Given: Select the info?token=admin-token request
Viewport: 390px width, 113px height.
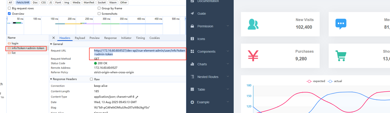Looking at the screenshot, I should pyautogui.click(x=28, y=48).
